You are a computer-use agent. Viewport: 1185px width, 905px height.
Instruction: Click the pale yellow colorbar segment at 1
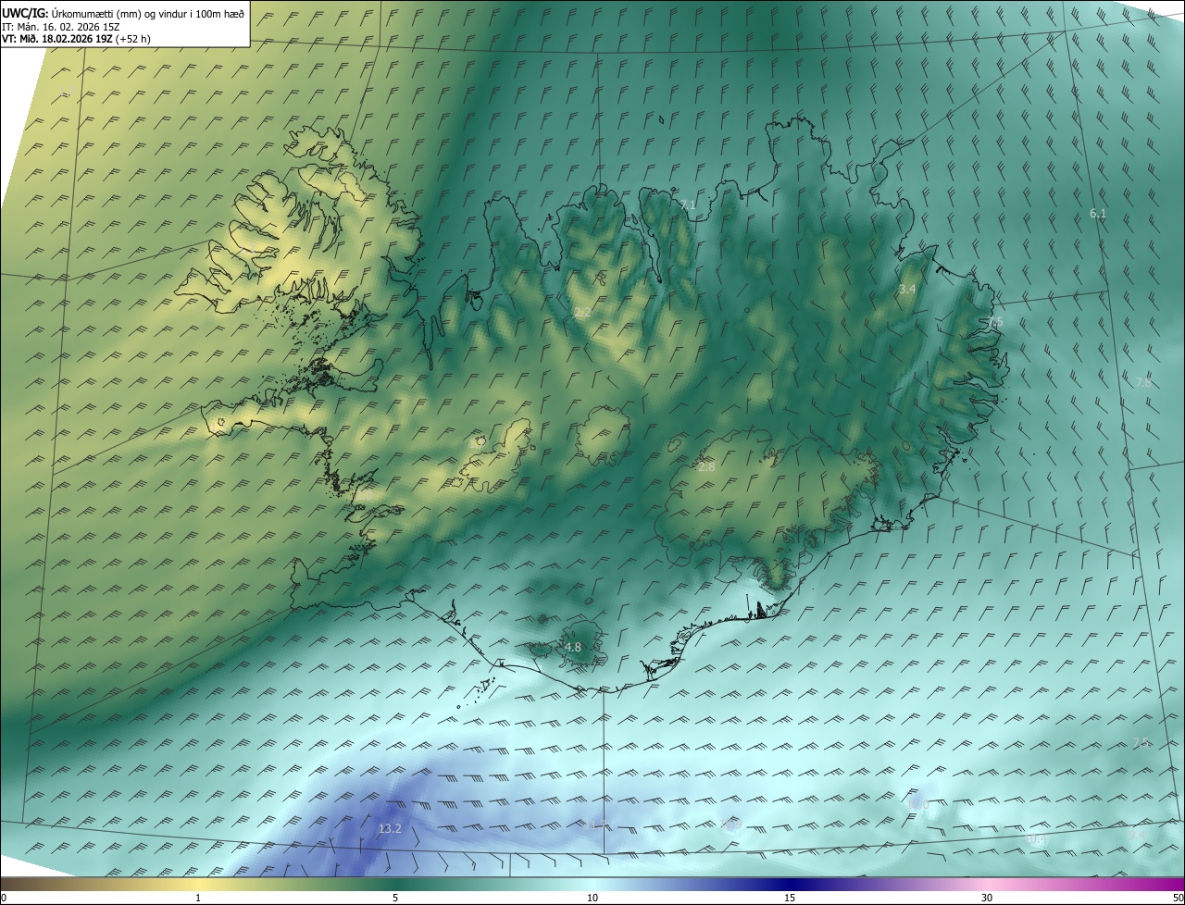pos(198,884)
